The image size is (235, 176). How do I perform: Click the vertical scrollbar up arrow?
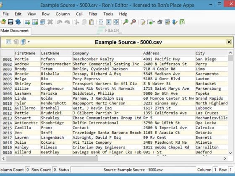tap(230, 53)
